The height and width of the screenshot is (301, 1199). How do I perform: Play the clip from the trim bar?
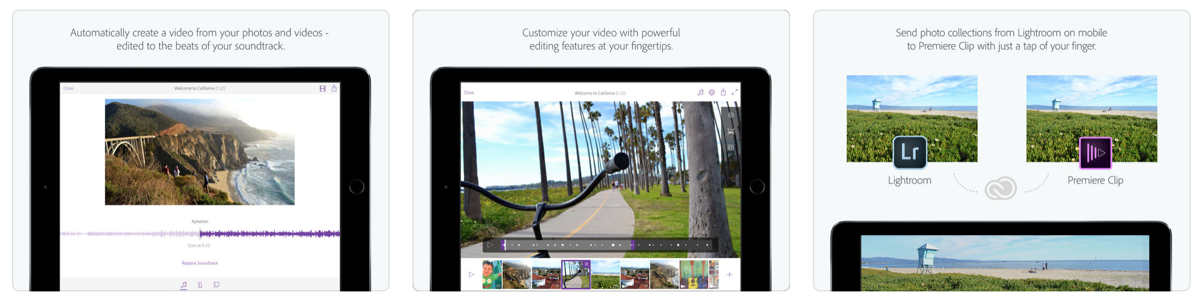pos(490,245)
